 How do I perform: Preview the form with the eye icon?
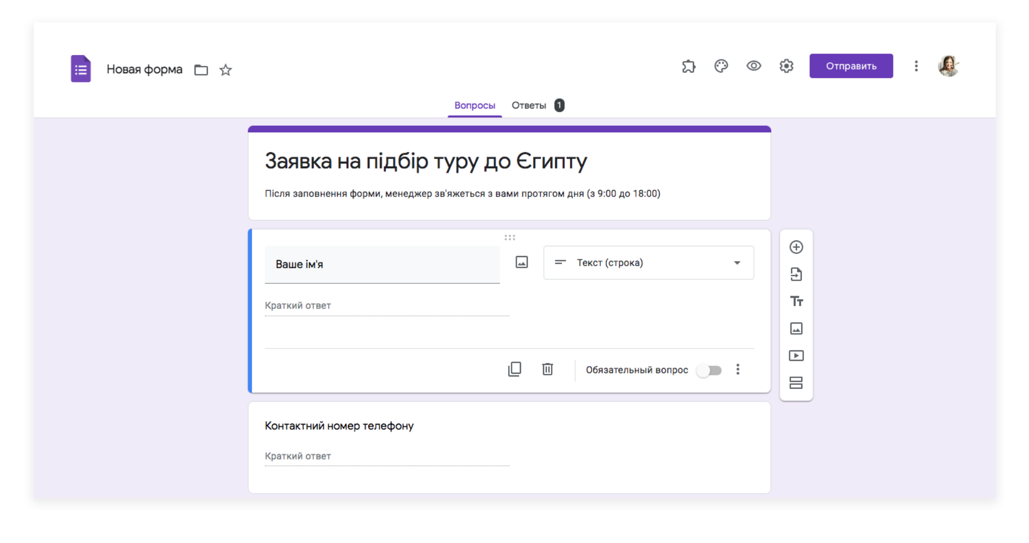tap(754, 66)
